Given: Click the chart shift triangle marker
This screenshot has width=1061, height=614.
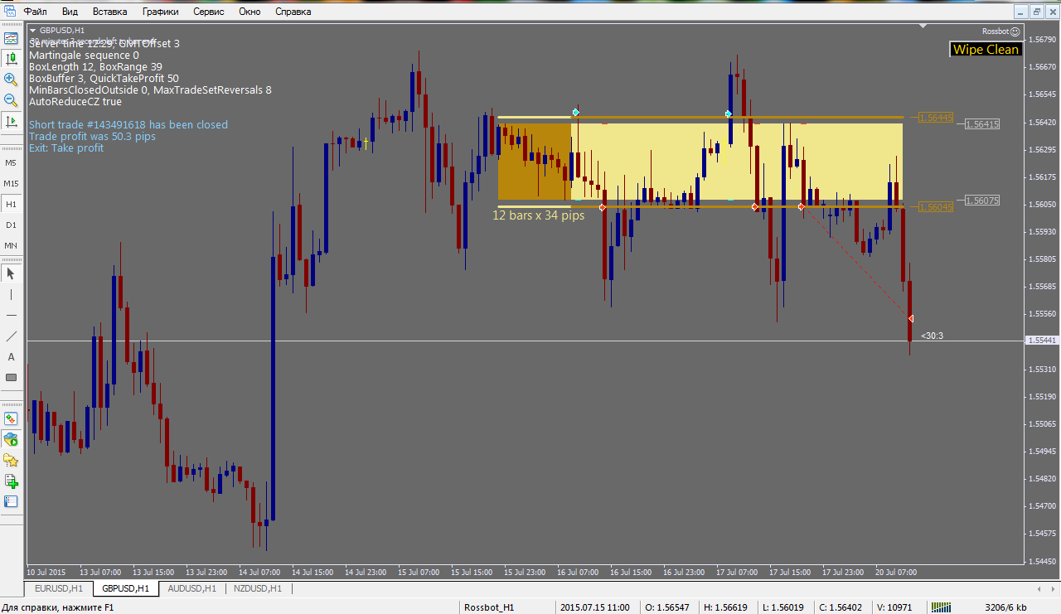Looking at the screenshot, I should pyautogui.click(x=923, y=27).
